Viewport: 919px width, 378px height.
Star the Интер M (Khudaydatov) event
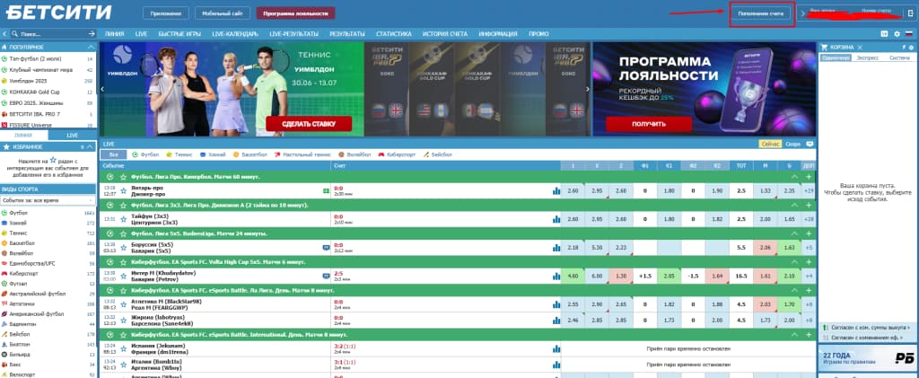[124, 276]
